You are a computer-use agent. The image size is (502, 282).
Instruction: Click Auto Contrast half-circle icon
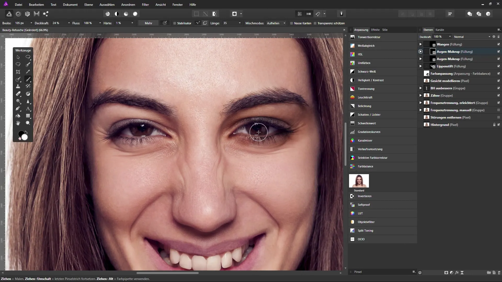pyautogui.click(x=117, y=14)
